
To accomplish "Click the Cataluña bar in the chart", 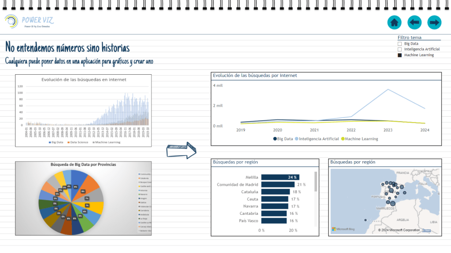I will [276, 192].
